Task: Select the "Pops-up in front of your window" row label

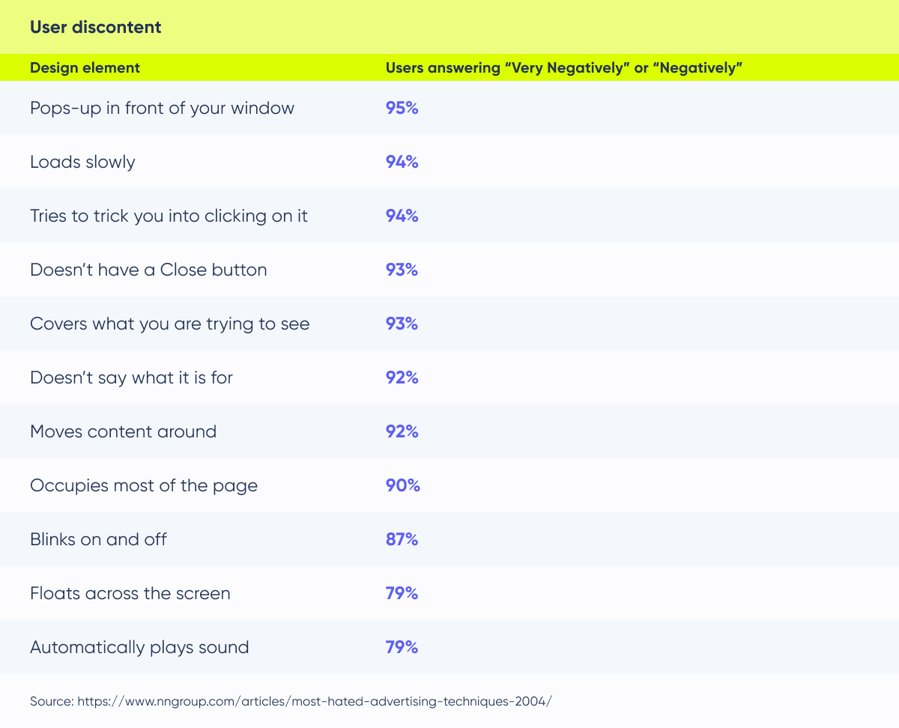Action: (x=162, y=108)
